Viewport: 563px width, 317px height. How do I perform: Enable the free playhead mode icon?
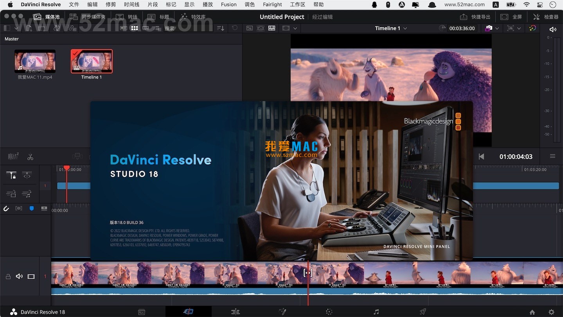(x=27, y=176)
